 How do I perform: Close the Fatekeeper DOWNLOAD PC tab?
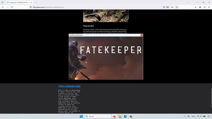pos(32,2)
